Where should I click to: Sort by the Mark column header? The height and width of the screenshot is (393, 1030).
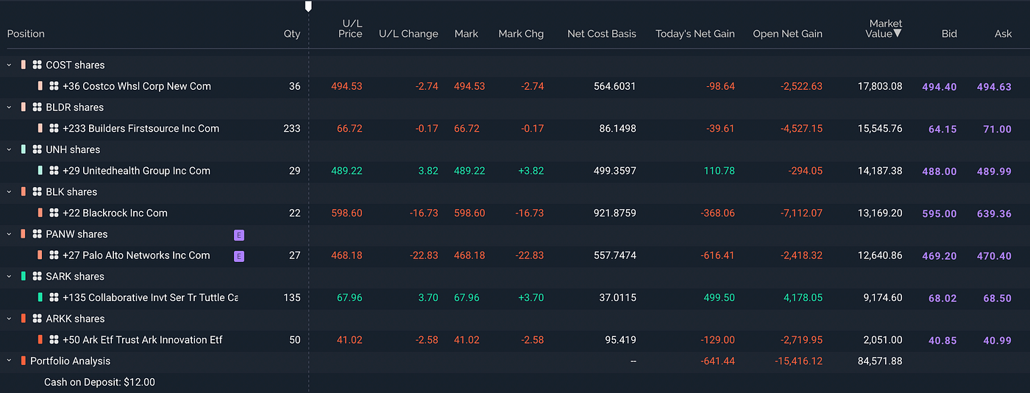466,34
